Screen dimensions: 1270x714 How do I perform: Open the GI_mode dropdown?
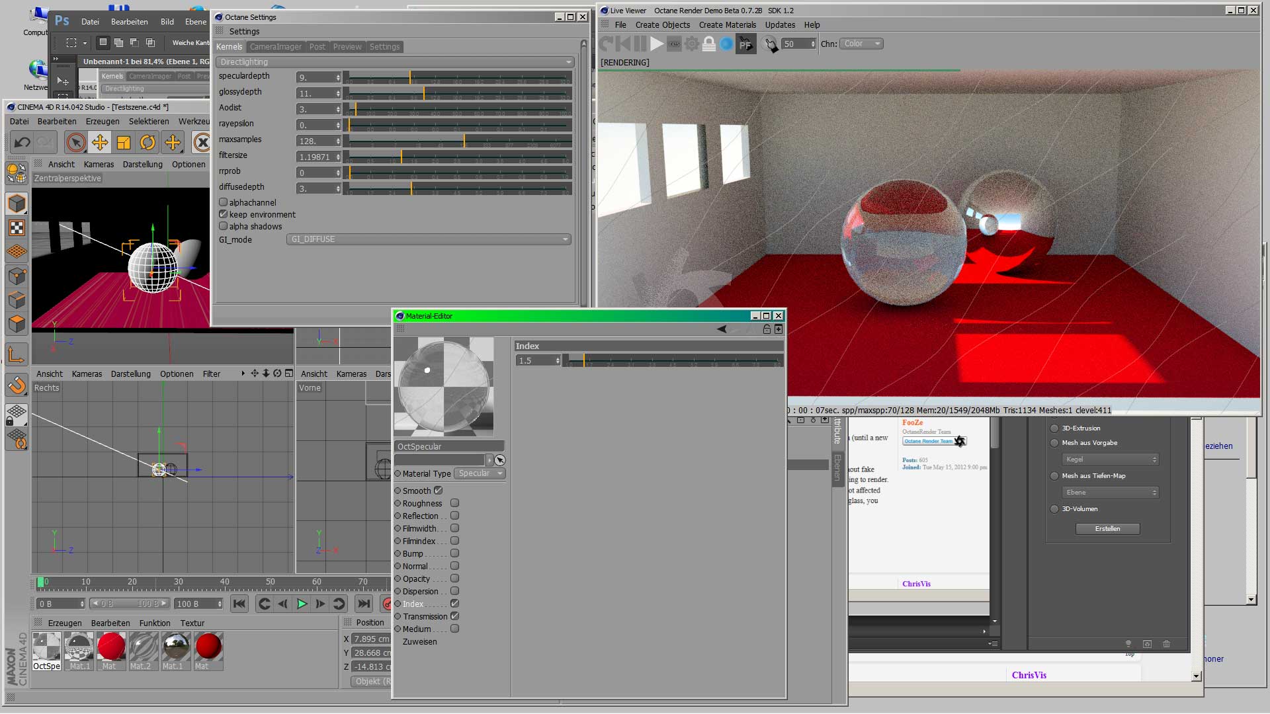pyautogui.click(x=429, y=239)
